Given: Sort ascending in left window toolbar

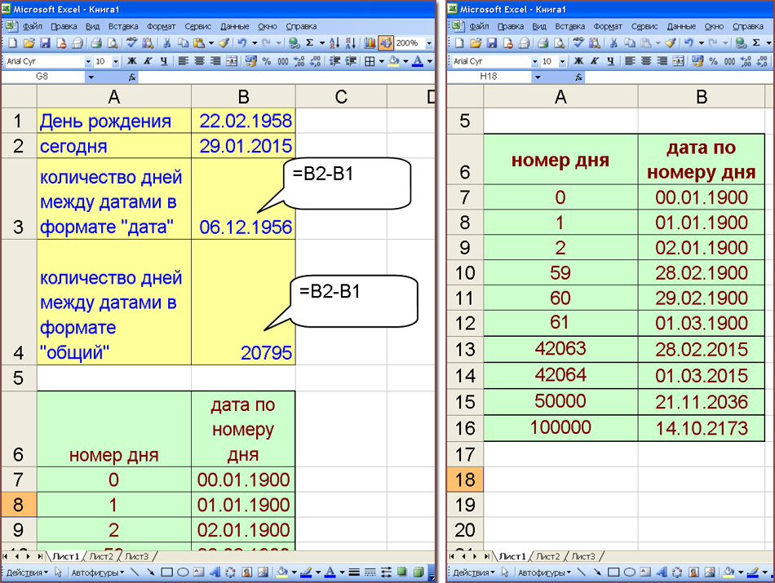Looking at the screenshot, I should click(334, 43).
